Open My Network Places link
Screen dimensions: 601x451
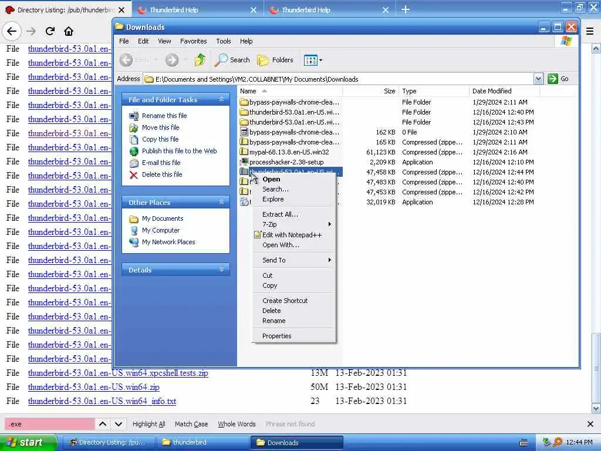[x=168, y=242]
